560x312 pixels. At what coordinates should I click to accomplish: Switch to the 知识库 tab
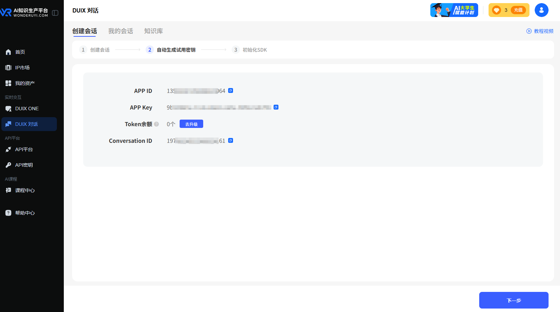[x=154, y=31]
